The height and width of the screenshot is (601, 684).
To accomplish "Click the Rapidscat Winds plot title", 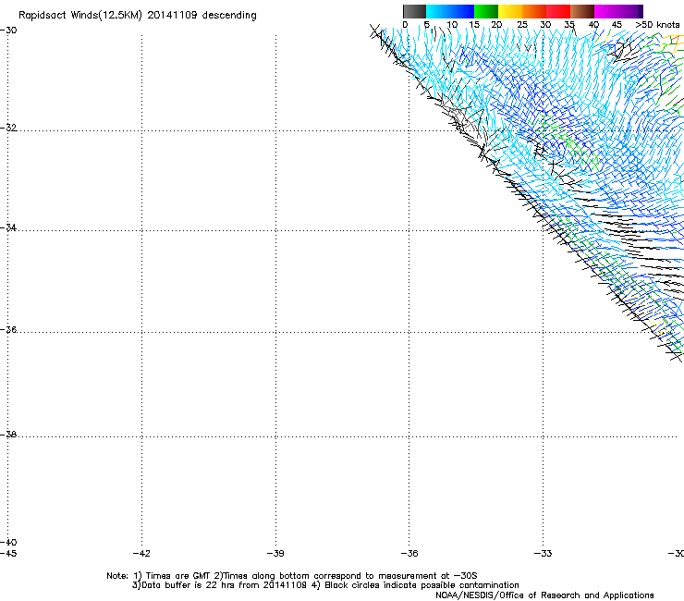I will pos(138,16).
